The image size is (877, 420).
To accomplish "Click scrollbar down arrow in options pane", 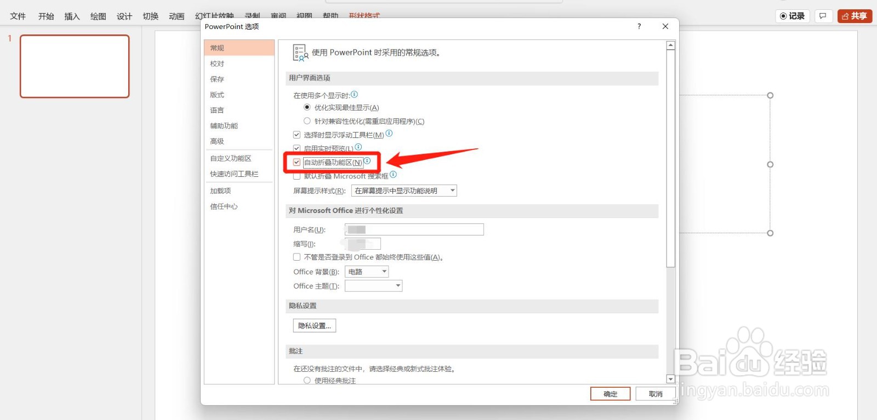I will point(670,379).
